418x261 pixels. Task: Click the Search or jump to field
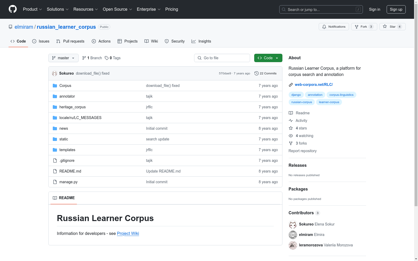click(321, 9)
